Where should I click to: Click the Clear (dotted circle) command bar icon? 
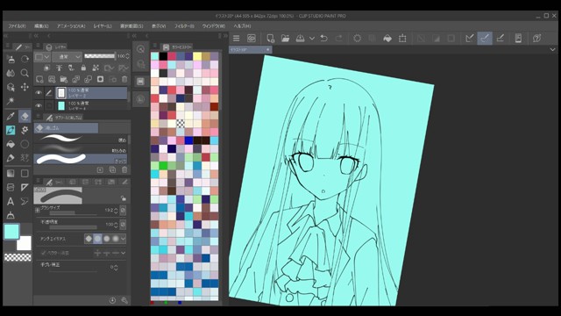[x=357, y=39]
